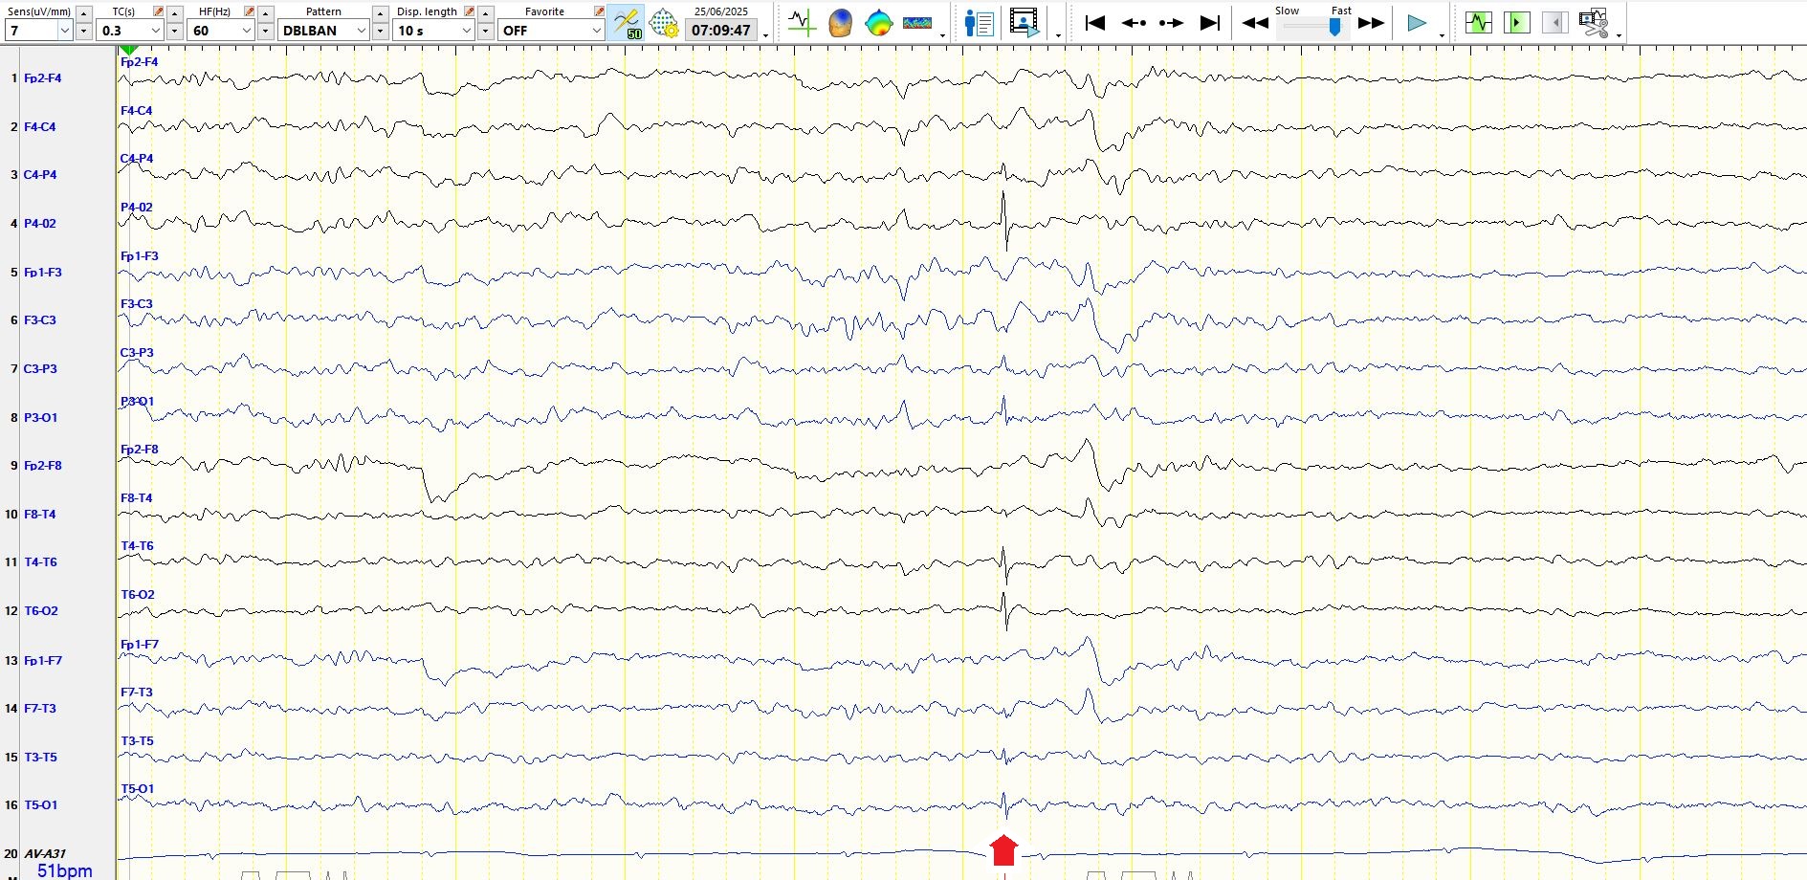Screen dimensions: 1807x880
Task: Select channel 1 Fp2-F4 label
Action: (42, 78)
